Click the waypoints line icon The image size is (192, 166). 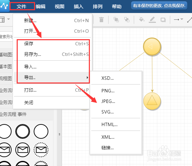[190, 20]
